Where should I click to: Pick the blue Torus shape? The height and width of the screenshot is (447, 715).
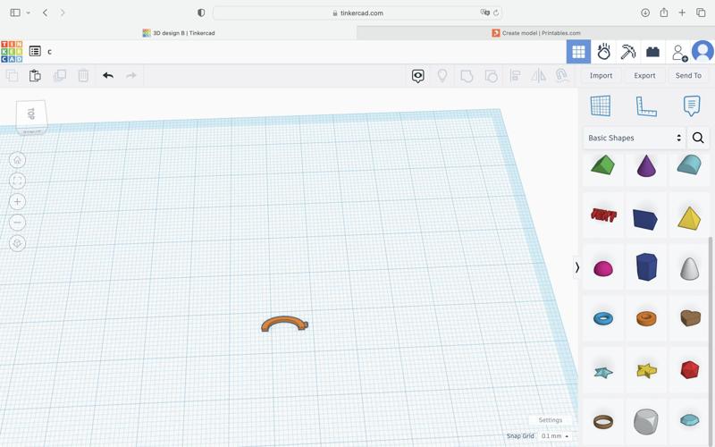602,318
